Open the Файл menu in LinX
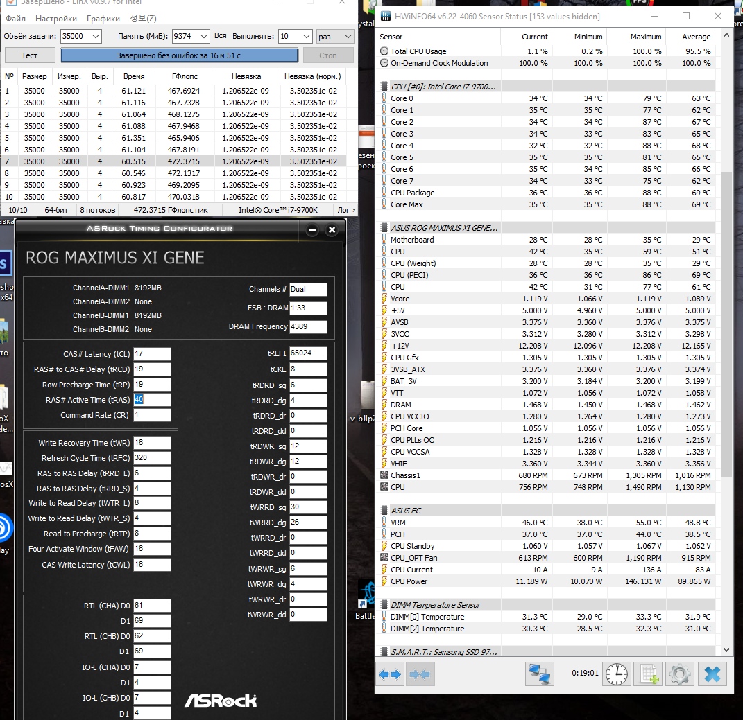The image size is (743, 720). [16, 19]
